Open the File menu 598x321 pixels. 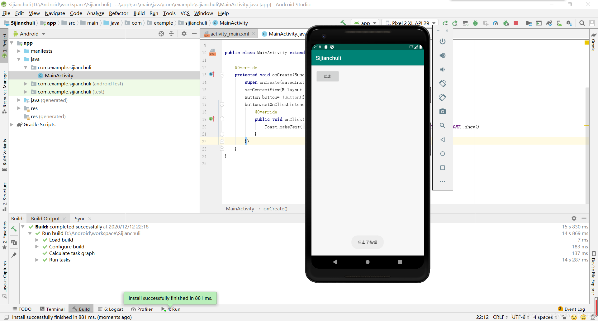(x=6, y=13)
